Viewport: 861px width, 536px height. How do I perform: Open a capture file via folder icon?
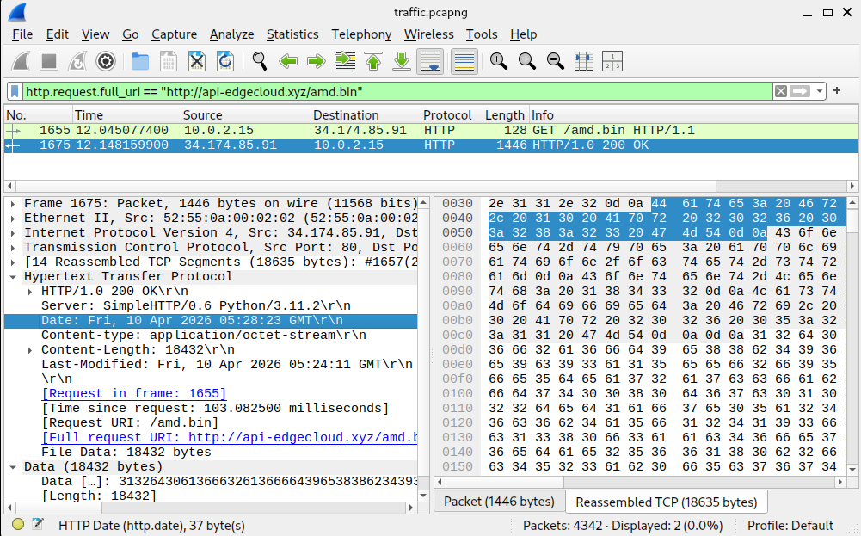(x=140, y=61)
